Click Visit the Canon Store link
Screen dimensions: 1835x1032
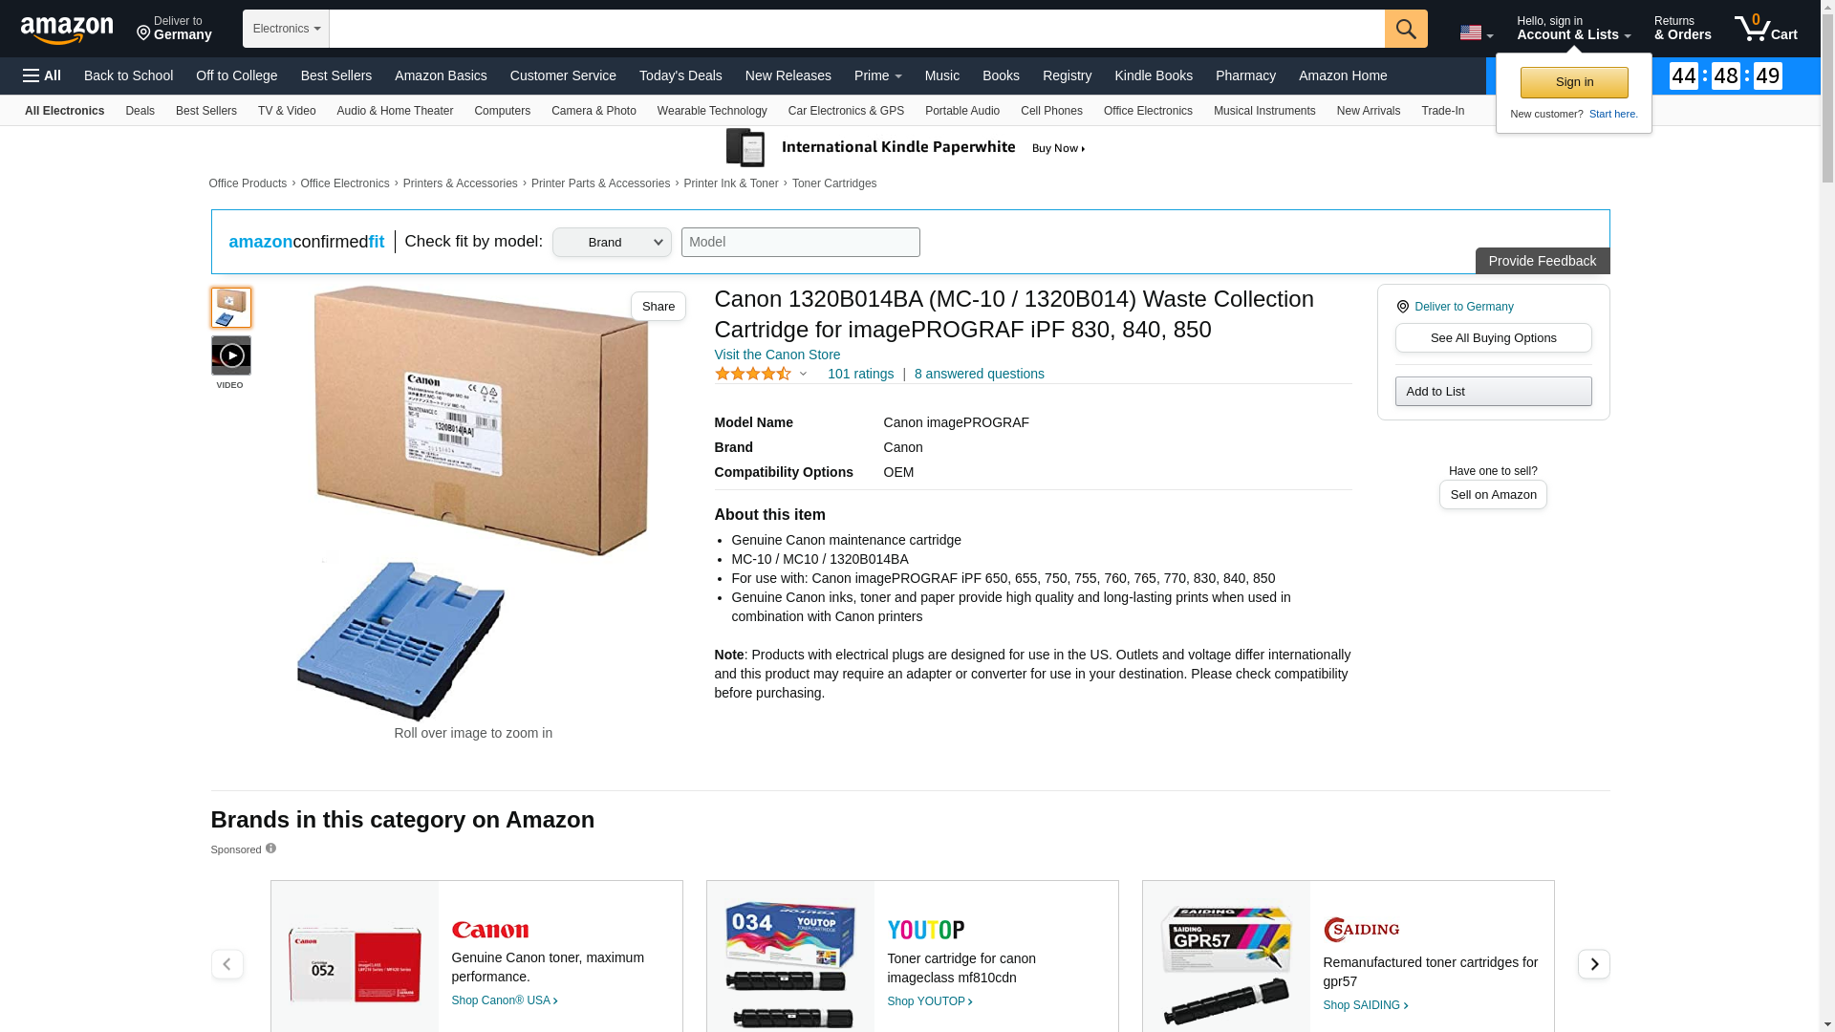[777, 355]
